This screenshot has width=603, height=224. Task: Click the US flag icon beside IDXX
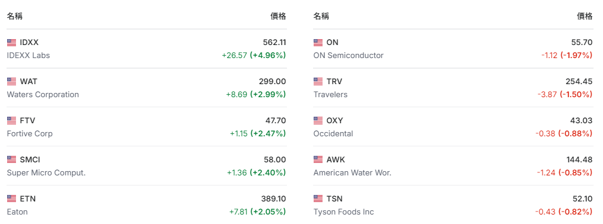(11, 42)
